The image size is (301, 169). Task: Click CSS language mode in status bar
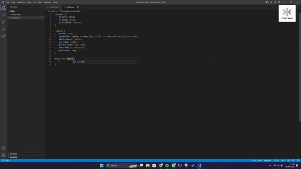[288, 161]
